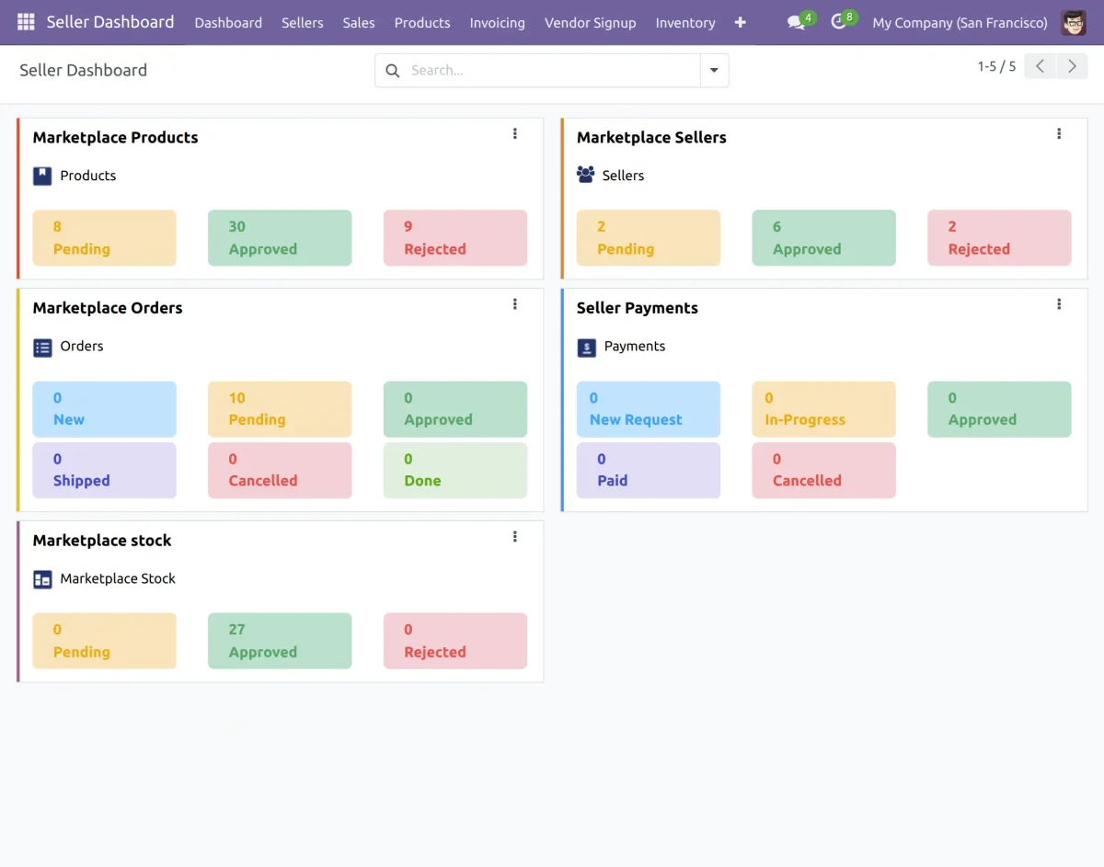The image size is (1104, 867).
Task: Open the apps grid menu icon
Action: 26,22
